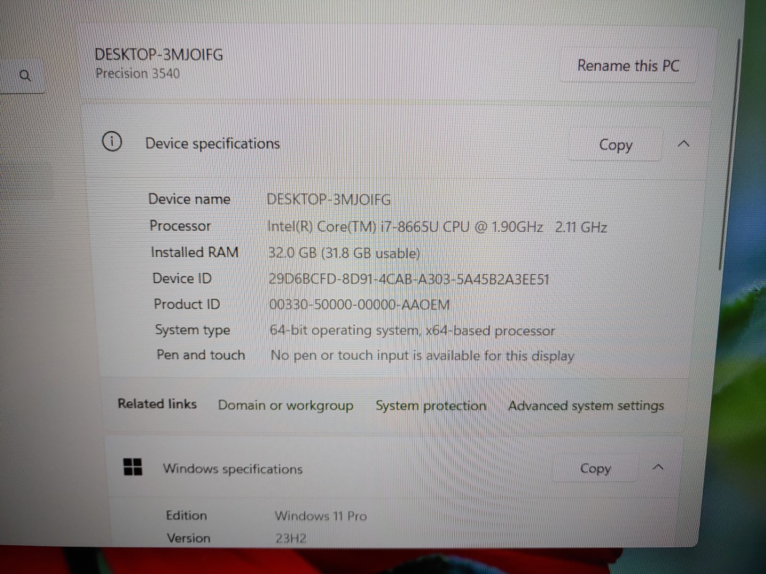Click the DESKTOP-3MJOIFG heading at the top

159,55
